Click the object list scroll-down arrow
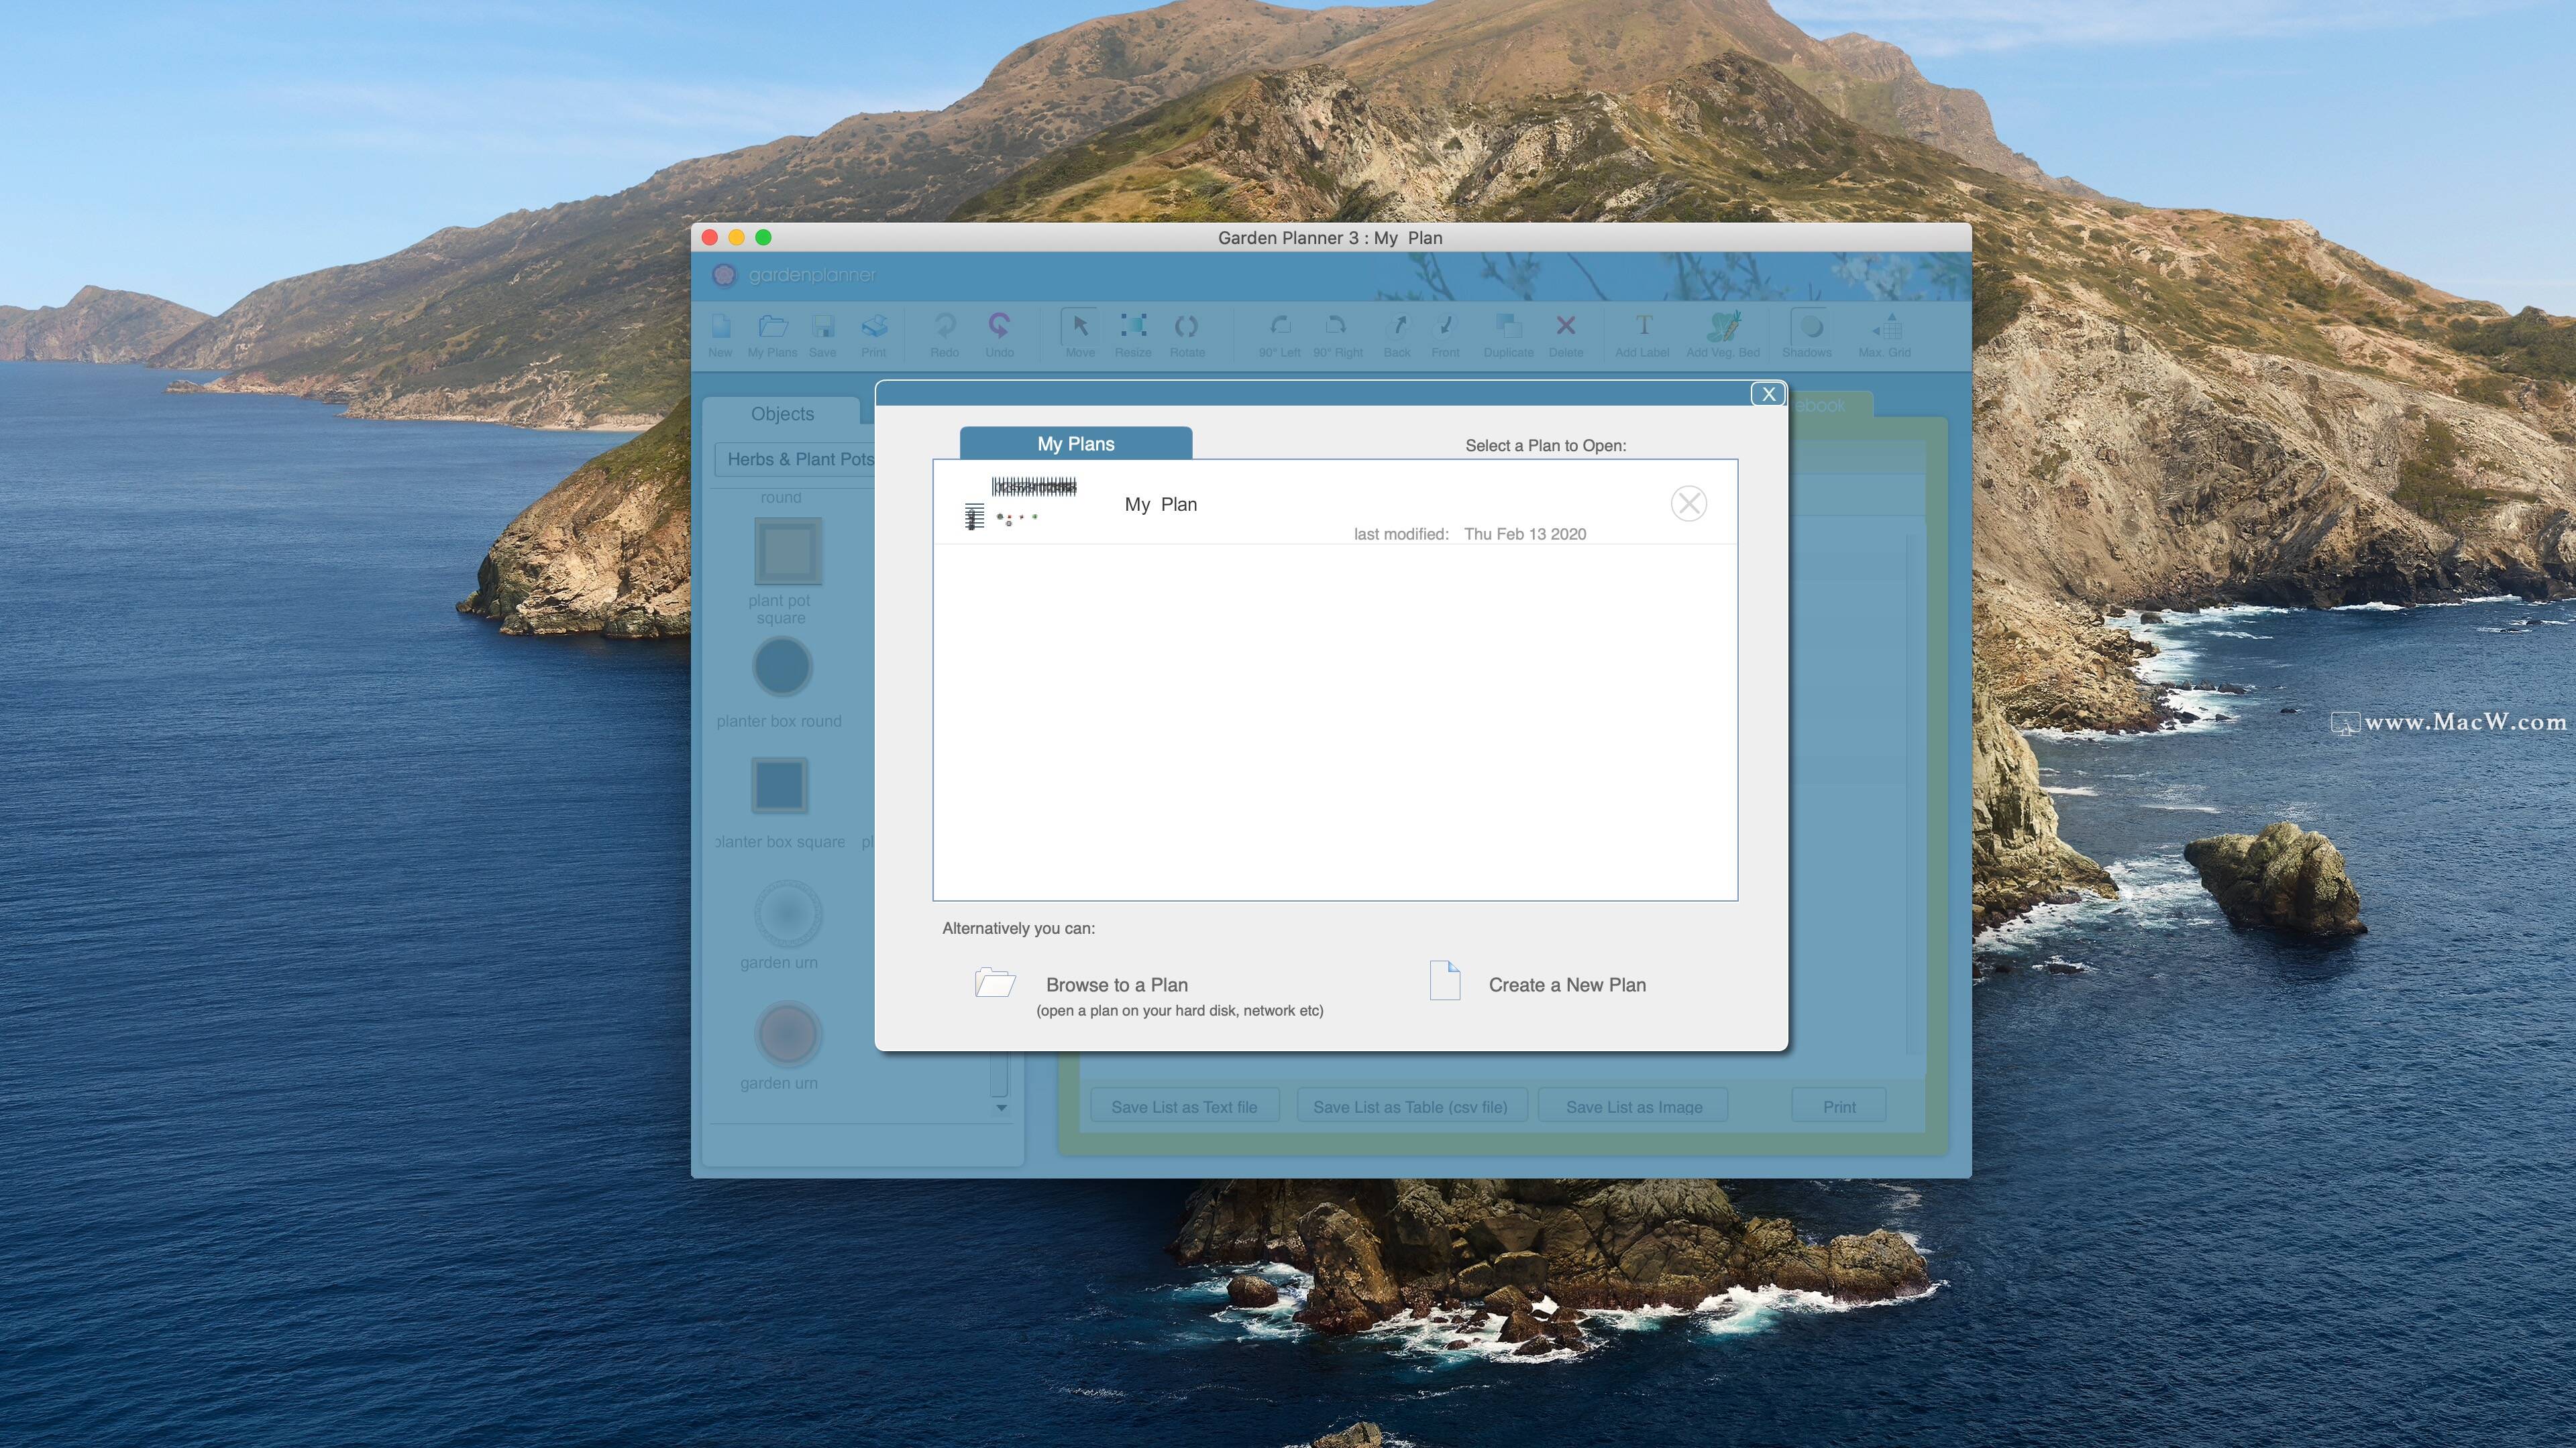This screenshot has height=1448, width=2576. pyautogui.click(x=1001, y=1108)
